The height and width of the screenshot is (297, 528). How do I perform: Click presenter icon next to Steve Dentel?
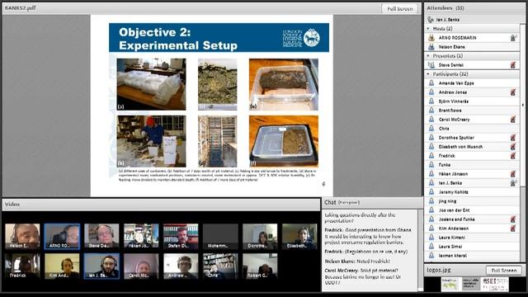[x=431, y=65]
